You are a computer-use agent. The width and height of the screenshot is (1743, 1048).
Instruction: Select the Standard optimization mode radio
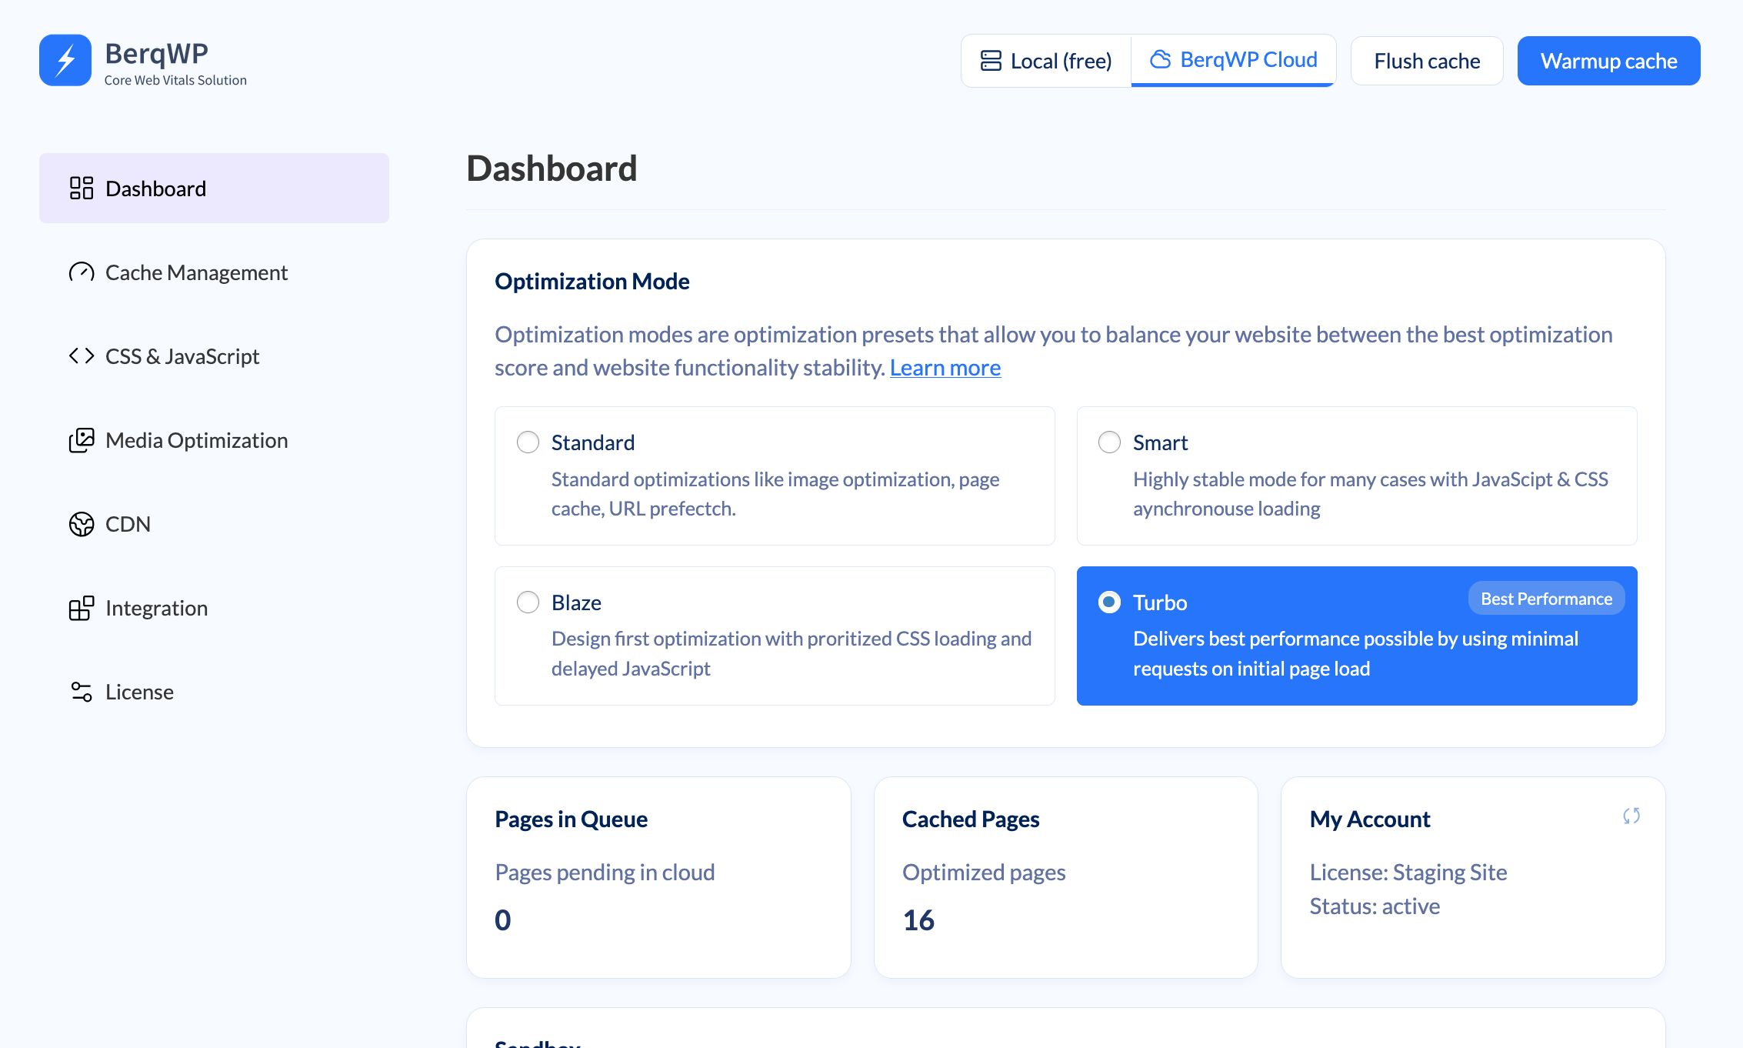[528, 442]
